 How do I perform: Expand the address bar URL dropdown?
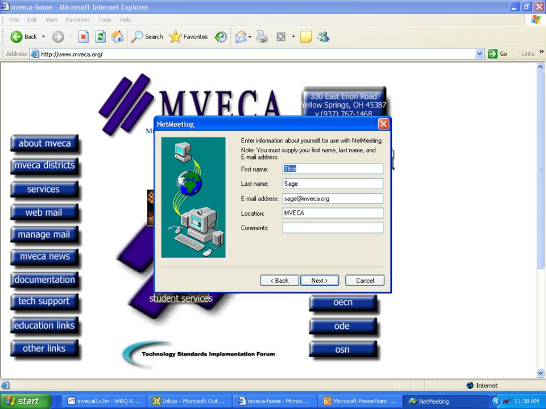(x=479, y=54)
